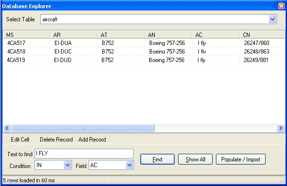Choose Delete Record
This screenshot has height=186, width=287.
click(56, 140)
